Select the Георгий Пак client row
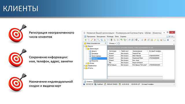This screenshot has height=104, width=185. point(135,53)
